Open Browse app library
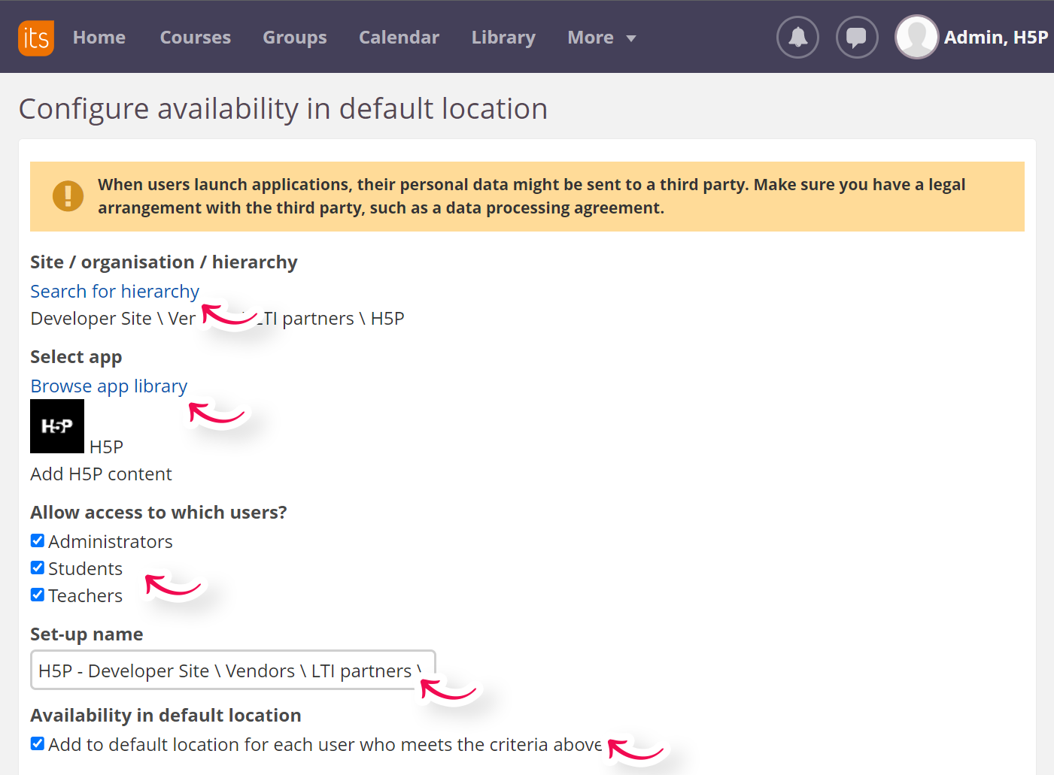Viewport: 1054px width, 775px height. [108, 386]
